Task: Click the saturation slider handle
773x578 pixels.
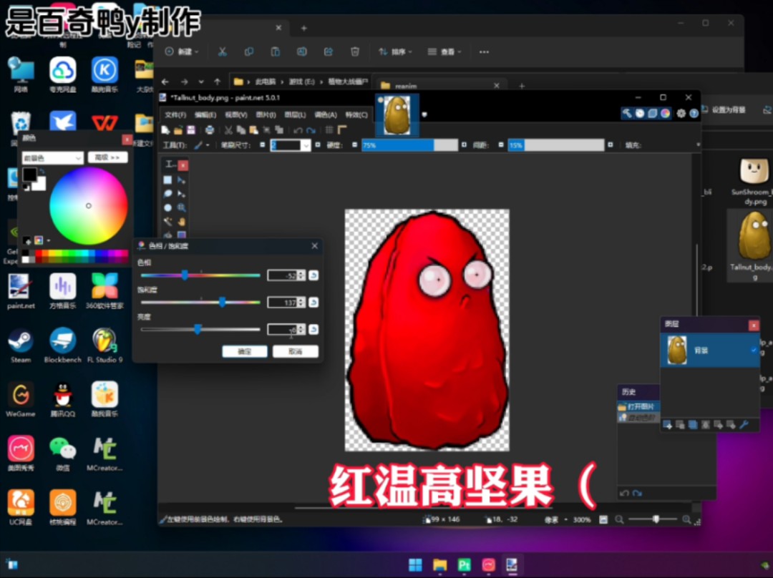Action: [223, 302]
